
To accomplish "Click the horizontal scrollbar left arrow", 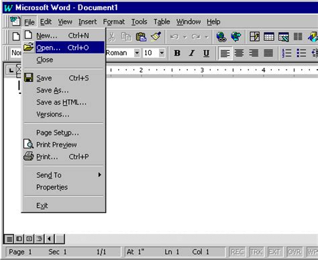I will pos(50,239).
